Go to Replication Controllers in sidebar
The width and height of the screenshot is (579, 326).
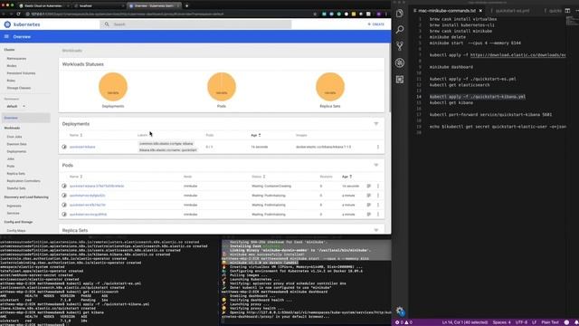coord(24,181)
